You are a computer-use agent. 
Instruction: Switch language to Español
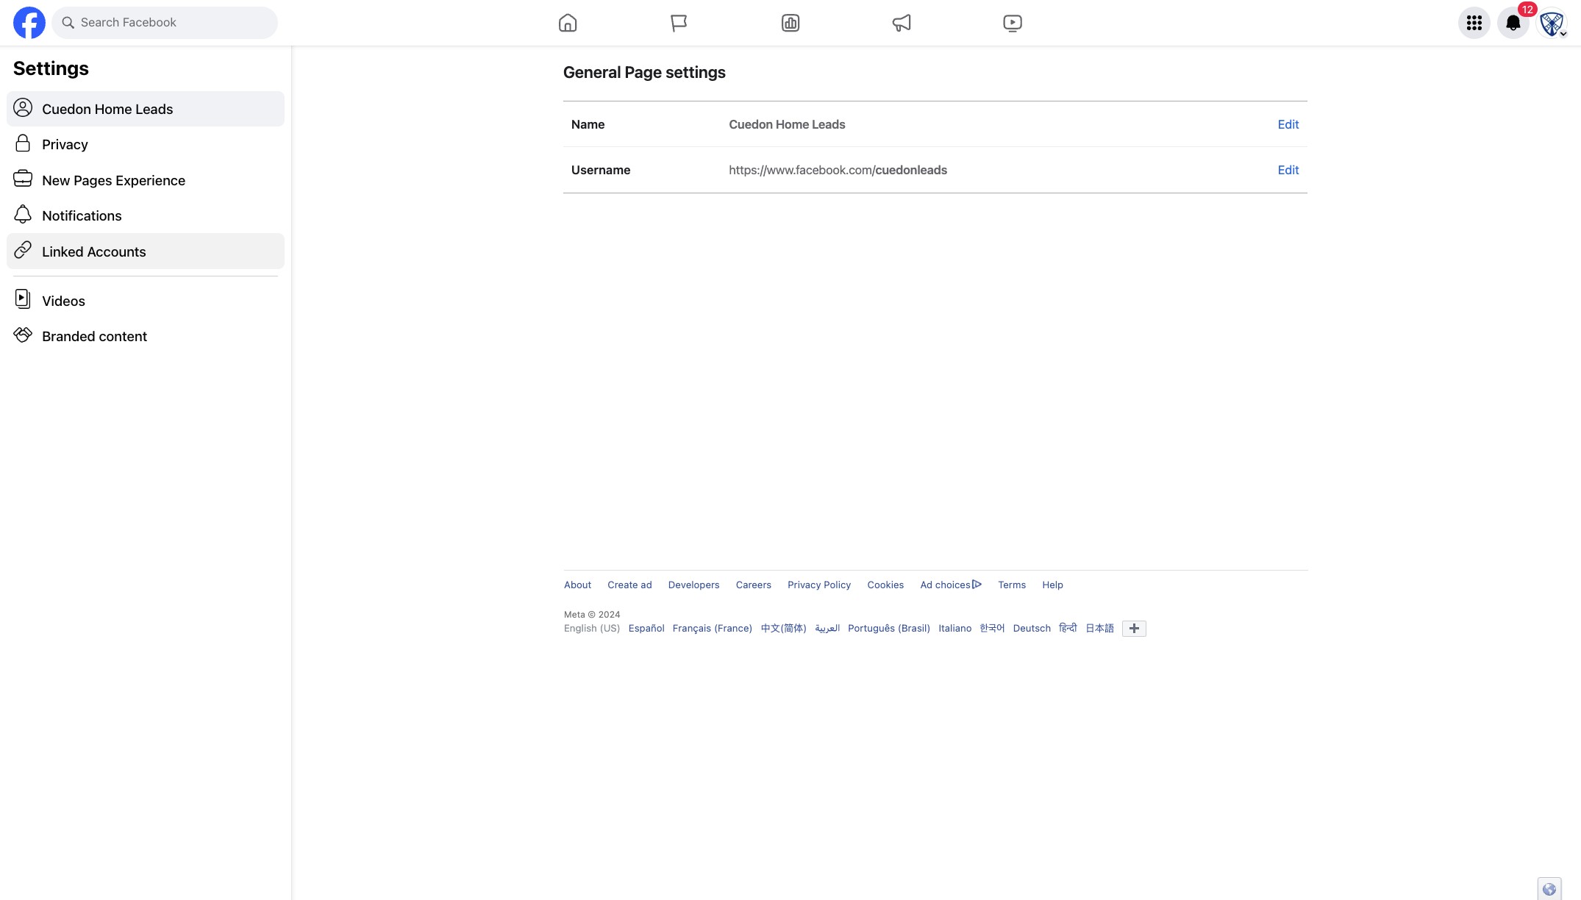646,629
